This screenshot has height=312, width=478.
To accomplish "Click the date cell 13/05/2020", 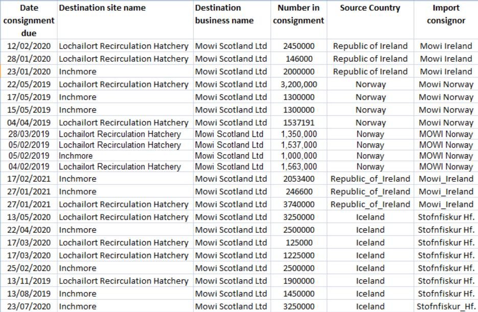I will pos(29,217).
